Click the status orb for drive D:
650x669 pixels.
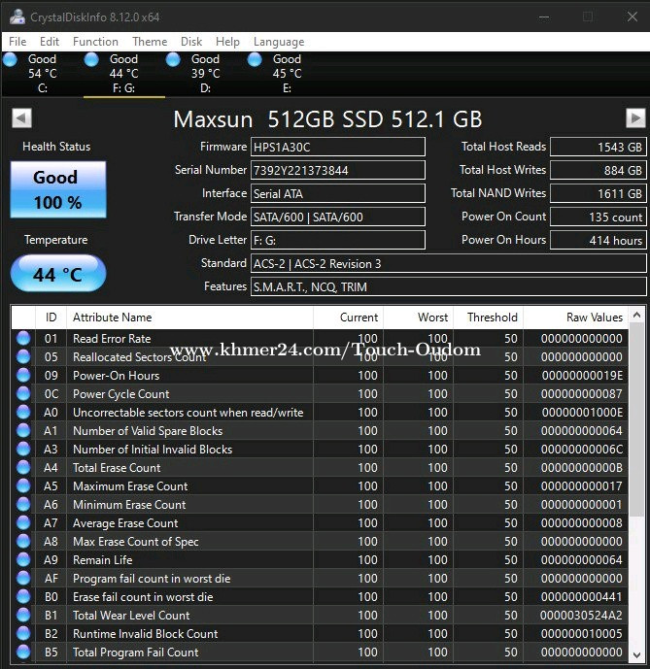173,60
